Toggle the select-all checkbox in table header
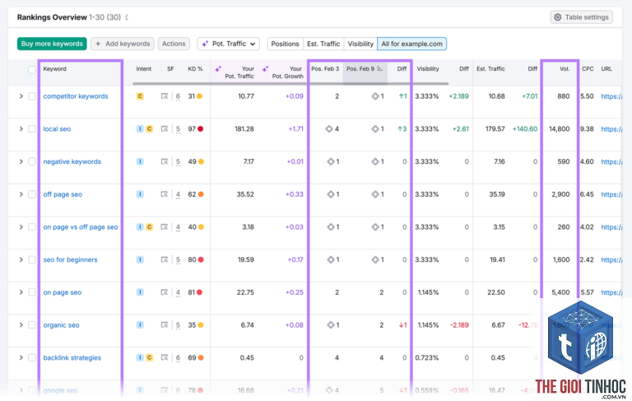Image resolution: width=632 pixels, height=401 pixels. (x=32, y=70)
